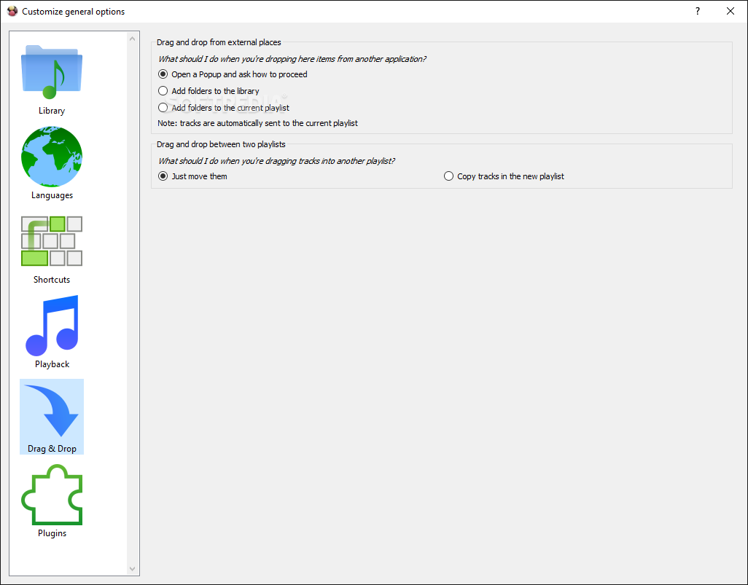This screenshot has height=585, width=748.
Task: Open the Languages globe section
Action: 52,163
